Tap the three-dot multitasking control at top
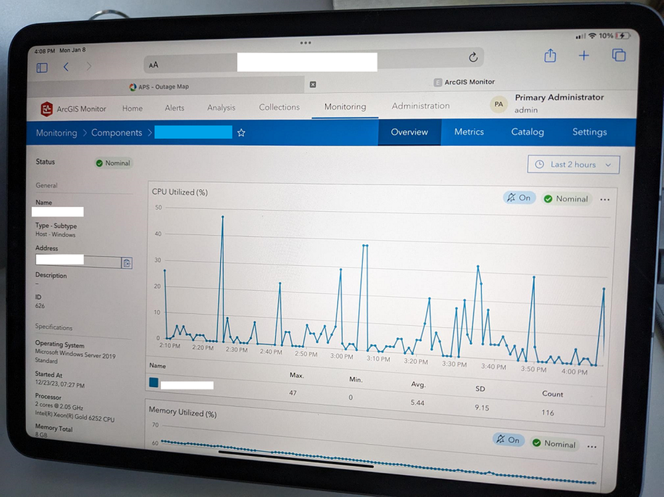This screenshot has height=497, width=664. [x=306, y=42]
